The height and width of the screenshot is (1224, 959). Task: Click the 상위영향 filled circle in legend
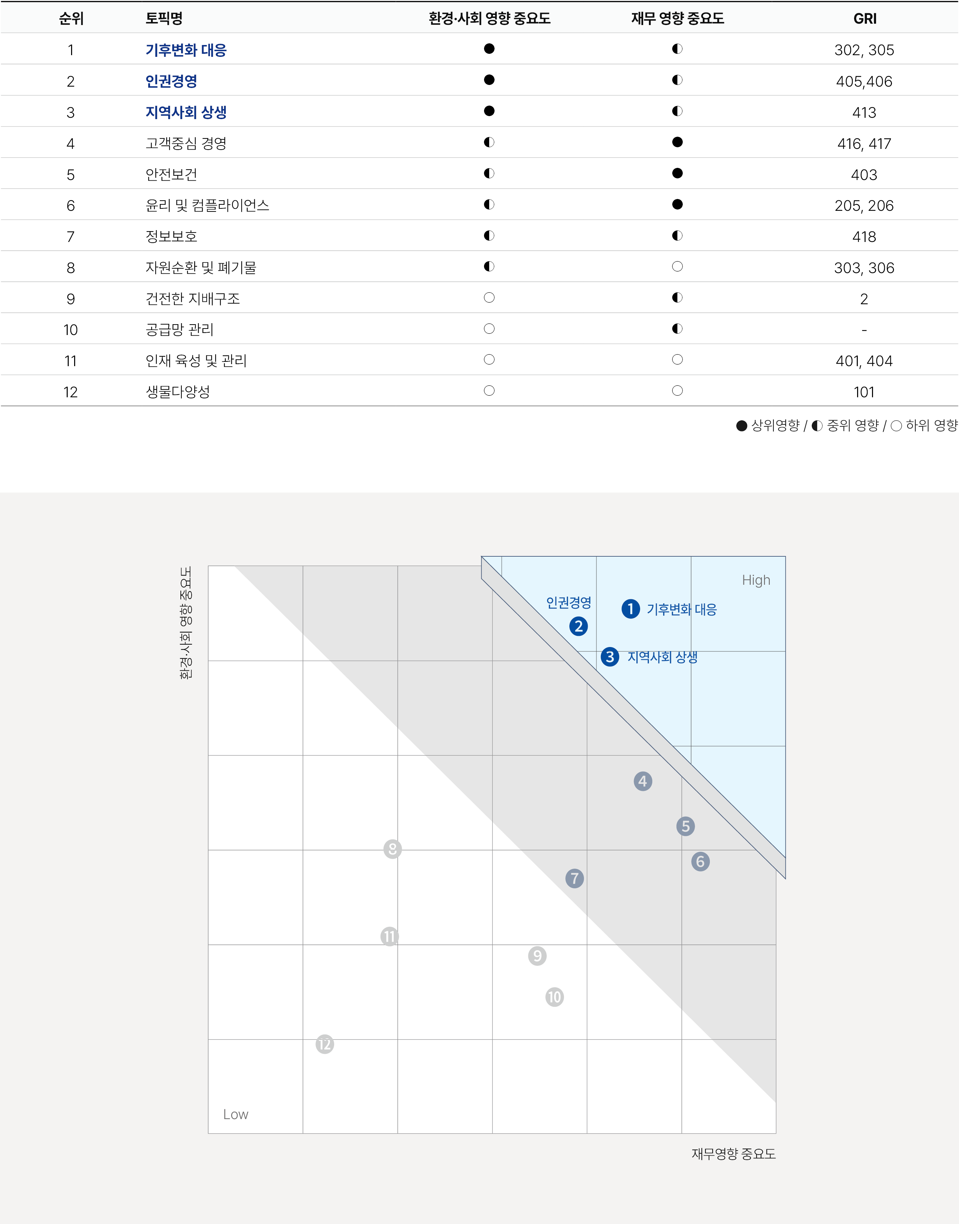(741, 426)
